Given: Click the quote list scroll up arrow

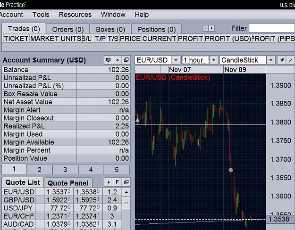Looking at the screenshot, I should point(126,192).
